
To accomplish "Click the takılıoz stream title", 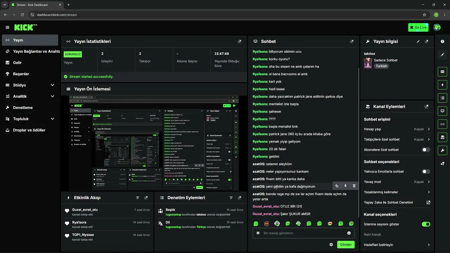I will pyautogui.click(x=369, y=54).
